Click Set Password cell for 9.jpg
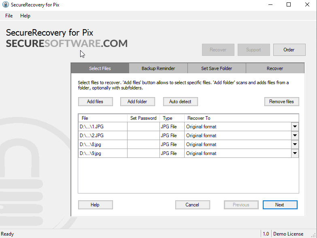Viewport: 317px width, 238px height. pos(144,153)
